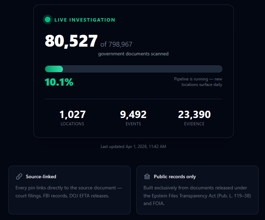Select the 1,027 Locations statistic
Viewport: 265px width, 220px height.
(72, 115)
